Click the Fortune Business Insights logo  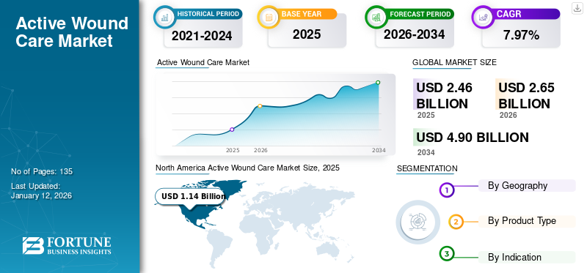coord(67,245)
